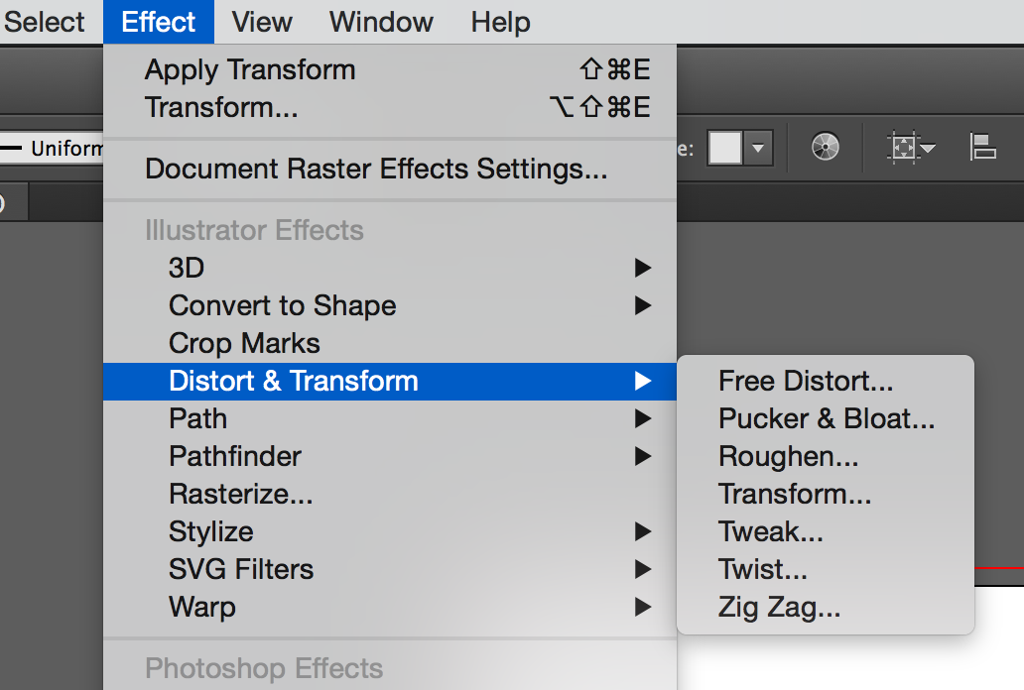Open the View menu

coord(262,22)
